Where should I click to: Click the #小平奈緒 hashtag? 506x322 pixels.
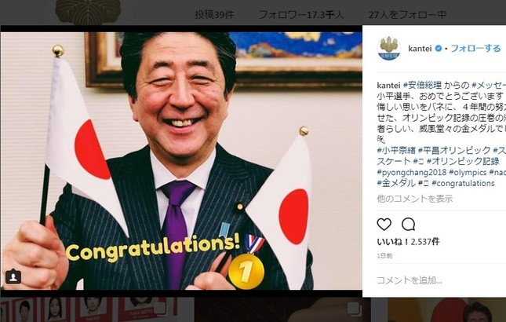396,150
